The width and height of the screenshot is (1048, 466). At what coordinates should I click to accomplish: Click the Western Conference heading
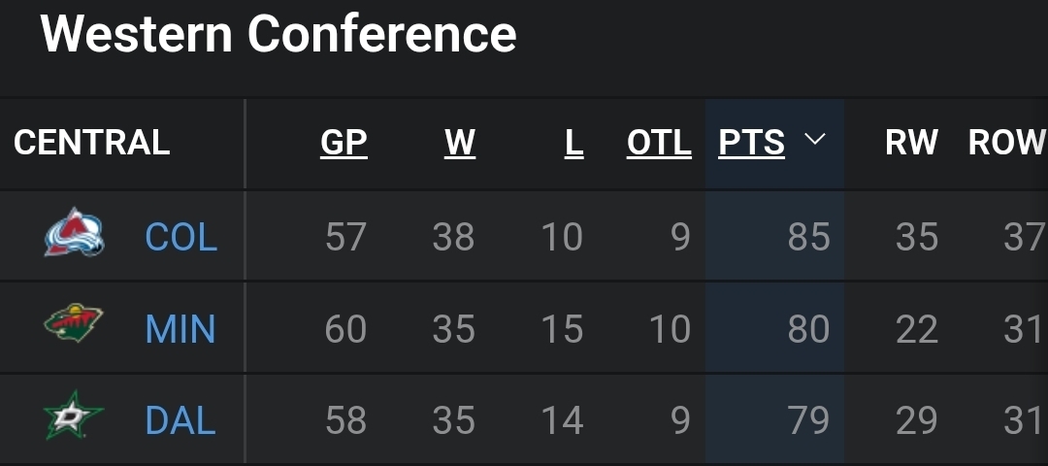[278, 34]
